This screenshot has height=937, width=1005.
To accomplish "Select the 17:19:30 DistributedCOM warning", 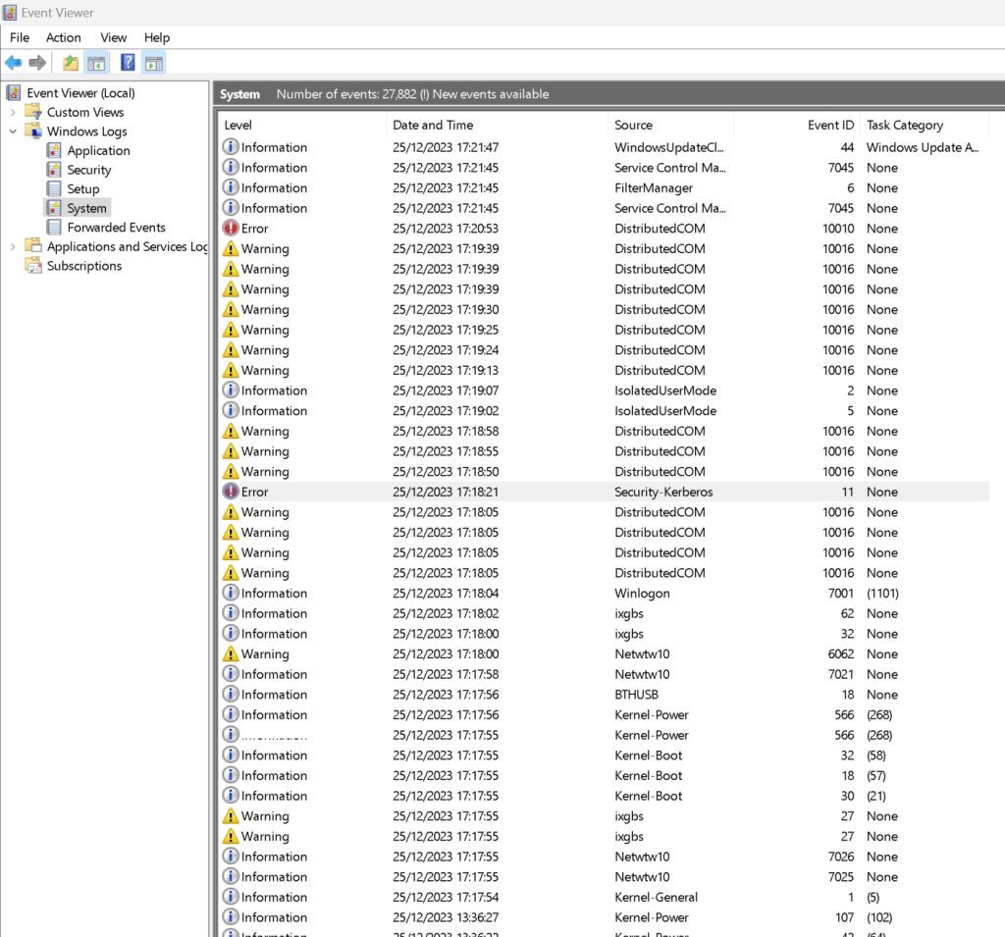I will tap(605, 310).
